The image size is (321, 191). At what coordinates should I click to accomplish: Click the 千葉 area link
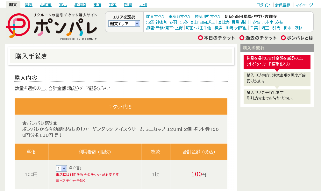click(254, 28)
